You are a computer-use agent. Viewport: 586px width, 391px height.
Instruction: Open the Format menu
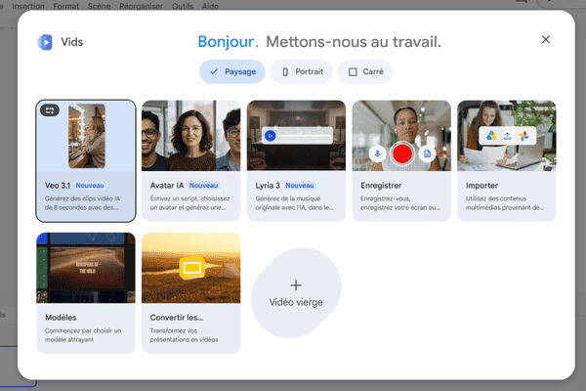click(65, 7)
